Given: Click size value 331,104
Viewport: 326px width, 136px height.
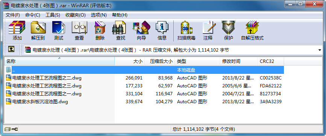Looking at the screenshot, I should click(x=134, y=94).
